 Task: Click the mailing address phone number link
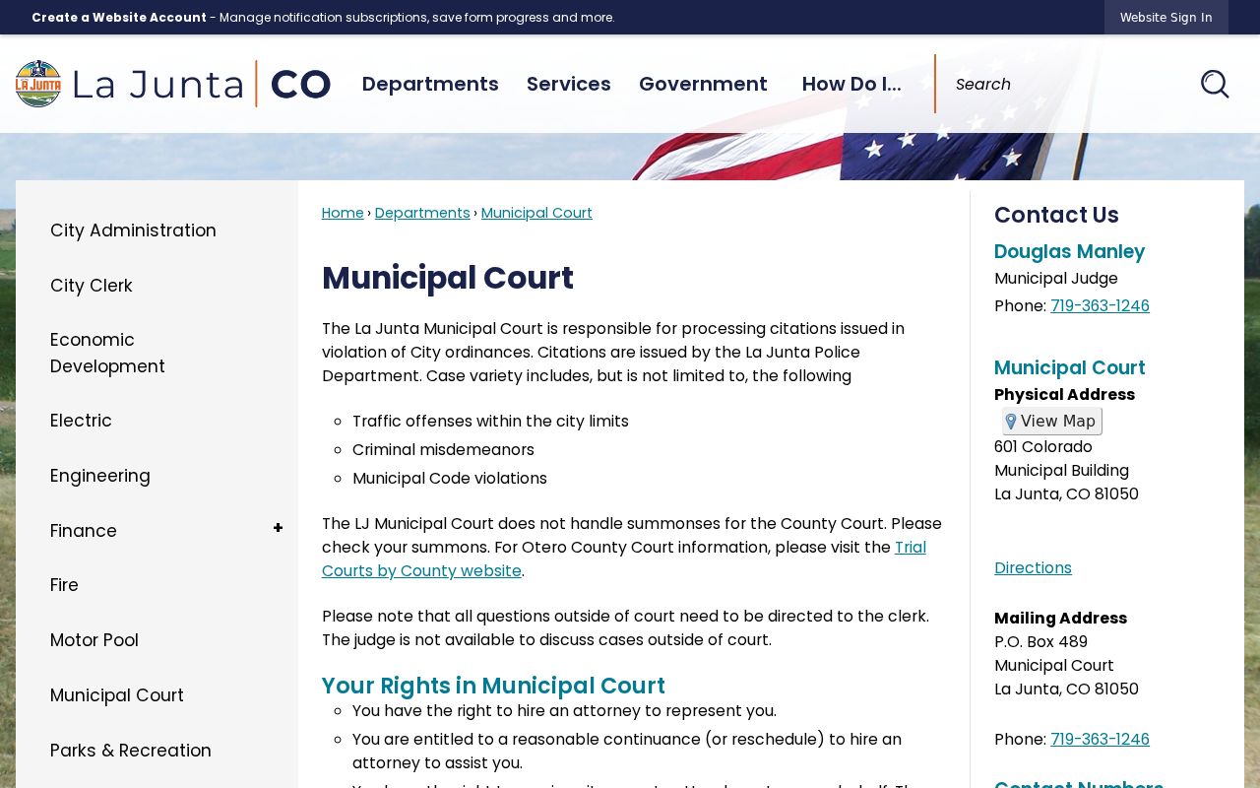[1100, 739]
